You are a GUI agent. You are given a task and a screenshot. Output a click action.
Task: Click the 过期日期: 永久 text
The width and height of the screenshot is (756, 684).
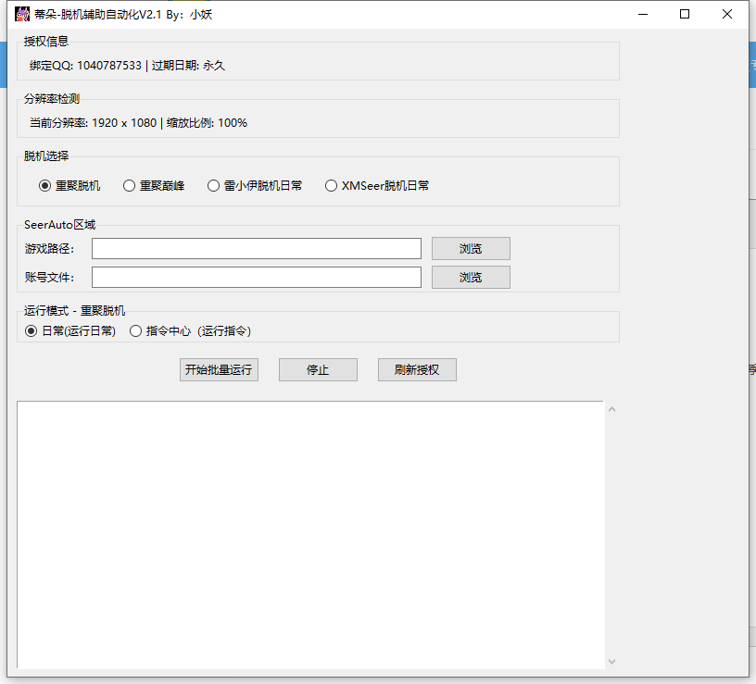[x=188, y=65]
